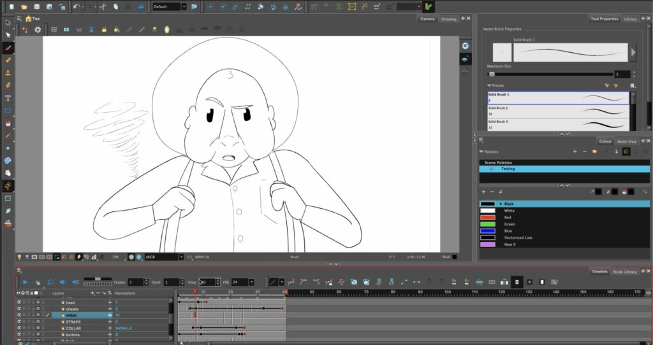The width and height of the screenshot is (653, 345).
Task: Toggle the checkmark beside Testing palette
Action: click(492, 169)
